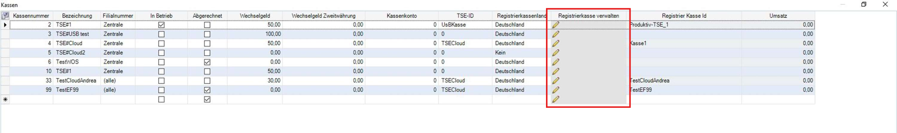
Task: Click pencil icon in TestWOS row
Action: [555, 62]
